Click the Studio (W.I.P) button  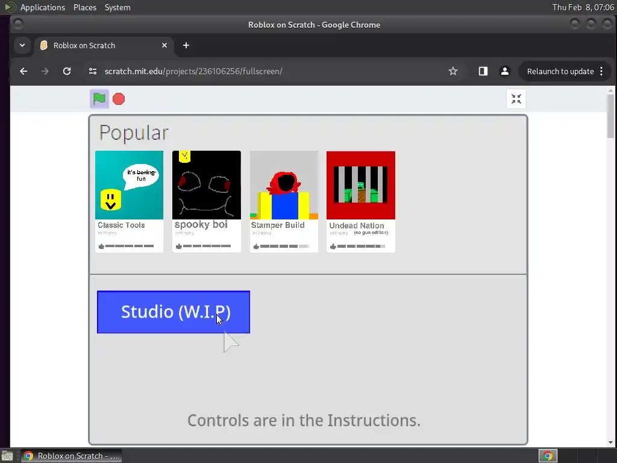click(x=174, y=312)
